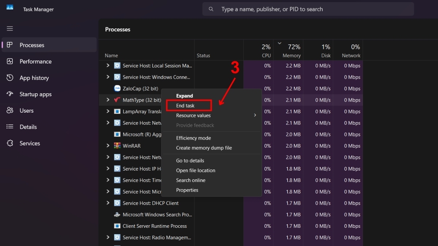438x246 pixels.
Task: Open the Services page
Action: click(49, 143)
